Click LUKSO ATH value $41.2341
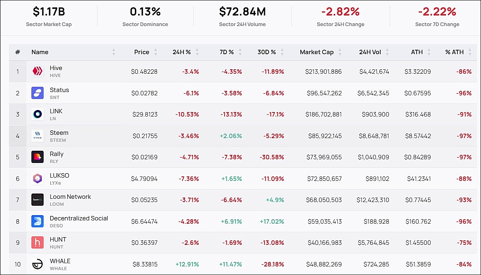Viewport: 481px width, 275px height. [x=419, y=178]
